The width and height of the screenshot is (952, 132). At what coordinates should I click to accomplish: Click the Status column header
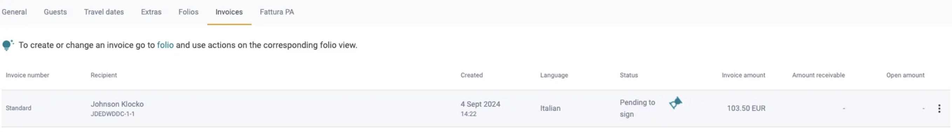pos(628,75)
